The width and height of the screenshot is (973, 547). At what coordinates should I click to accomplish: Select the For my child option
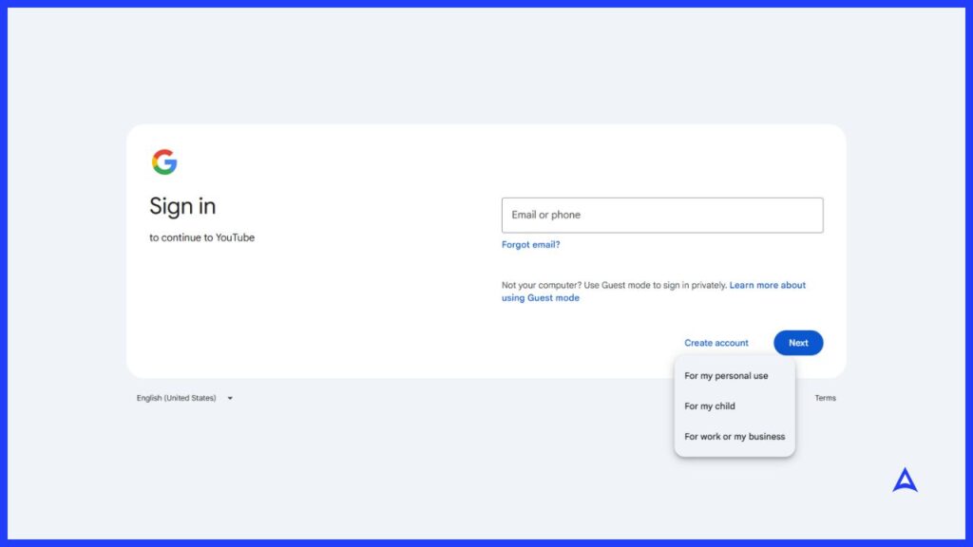[710, 406]
